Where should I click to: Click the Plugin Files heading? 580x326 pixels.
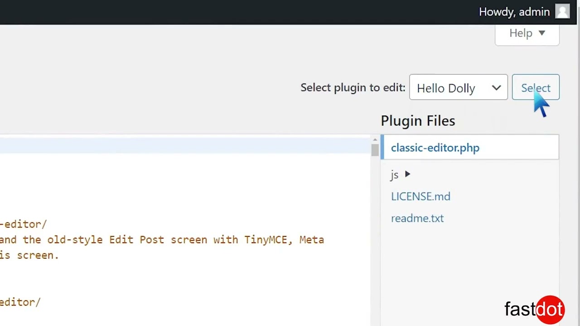point(418,120)
